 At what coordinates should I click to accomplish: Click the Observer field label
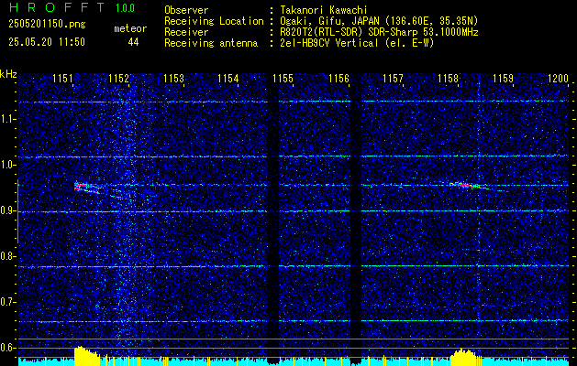(186, 10)
